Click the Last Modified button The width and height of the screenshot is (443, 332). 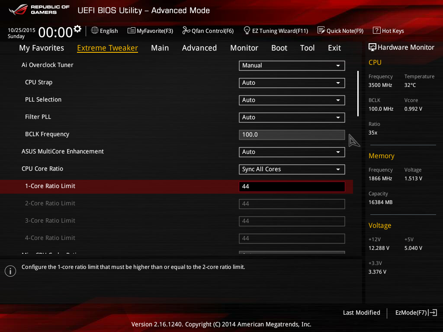(x=361, y=313)
